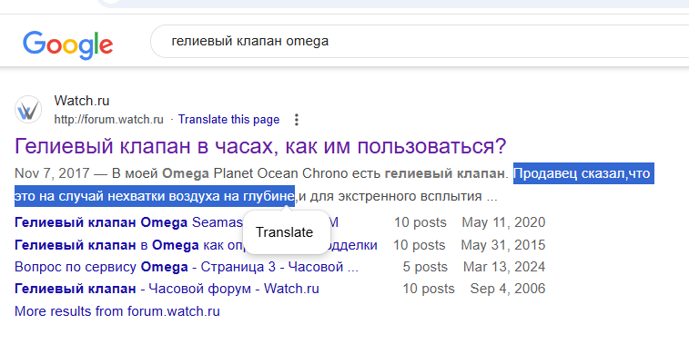The image size is (689, 344).
Task: Open sitelink Гелиевый клапан в Omega как опр...
Action: tap(128, 245)
